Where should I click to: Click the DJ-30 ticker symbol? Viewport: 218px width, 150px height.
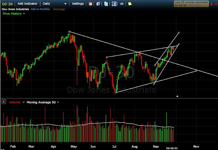7,4
